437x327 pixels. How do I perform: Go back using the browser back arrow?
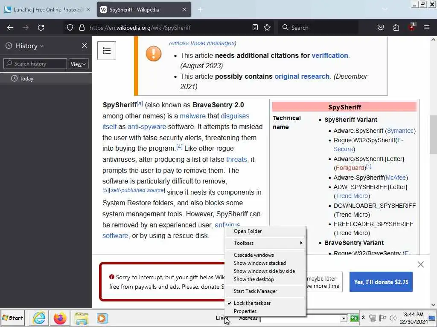point(10,28)
